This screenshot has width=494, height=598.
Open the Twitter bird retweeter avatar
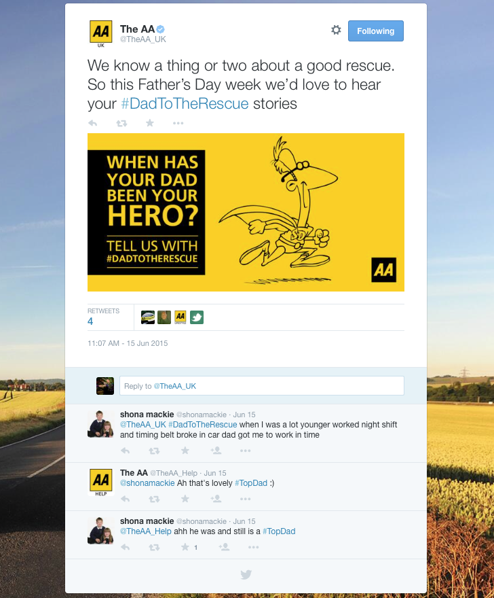197,317
